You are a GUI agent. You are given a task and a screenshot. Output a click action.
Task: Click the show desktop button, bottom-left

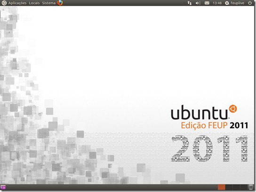tap(3, 187)
